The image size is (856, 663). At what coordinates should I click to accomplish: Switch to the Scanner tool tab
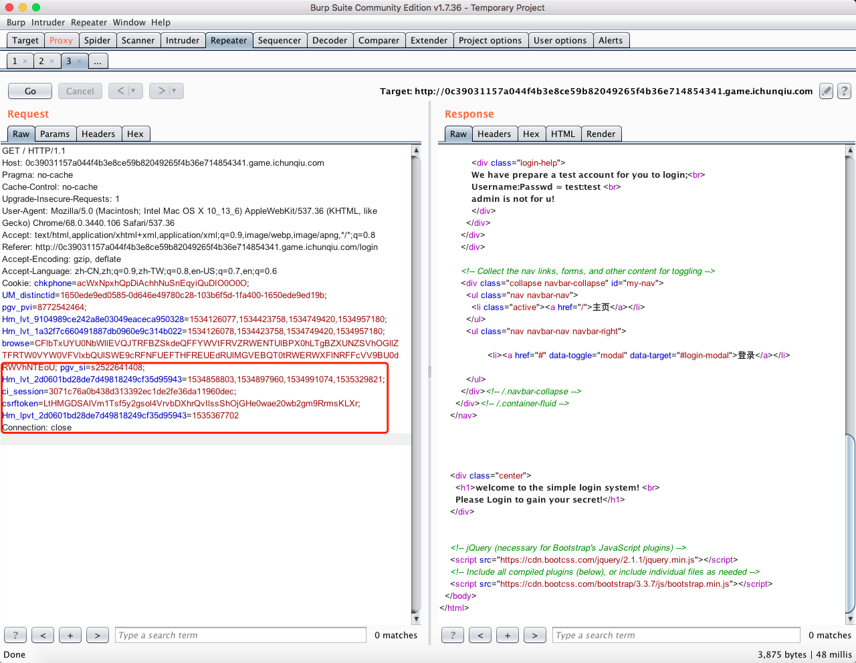coord(138,40)
